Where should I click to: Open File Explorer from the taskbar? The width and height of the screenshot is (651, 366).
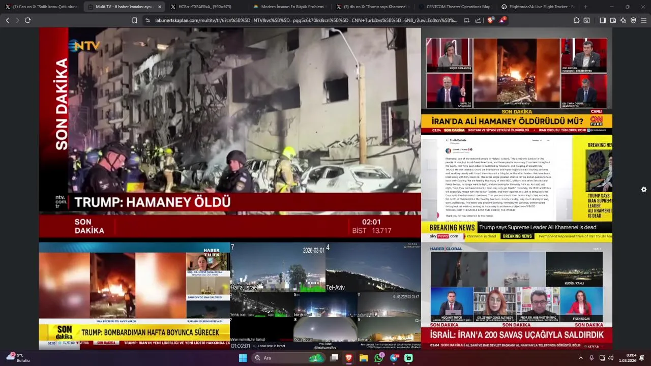click(364, 358)
